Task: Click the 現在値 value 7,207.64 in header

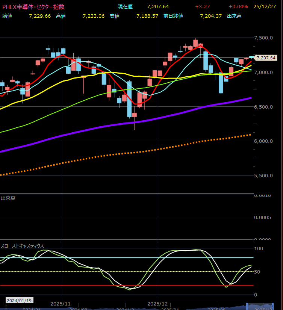Action: (x=158, y=7)
